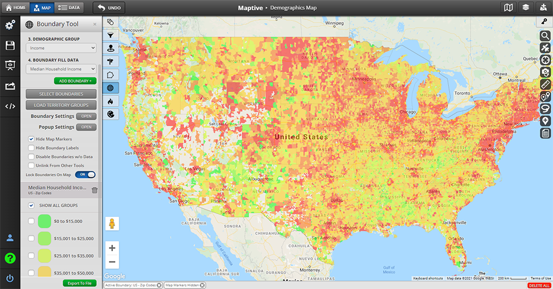Open the map search magnifier tool
The height and width of the screenshot is (289, 553).
pyautogui.click(x=545, y=36)
